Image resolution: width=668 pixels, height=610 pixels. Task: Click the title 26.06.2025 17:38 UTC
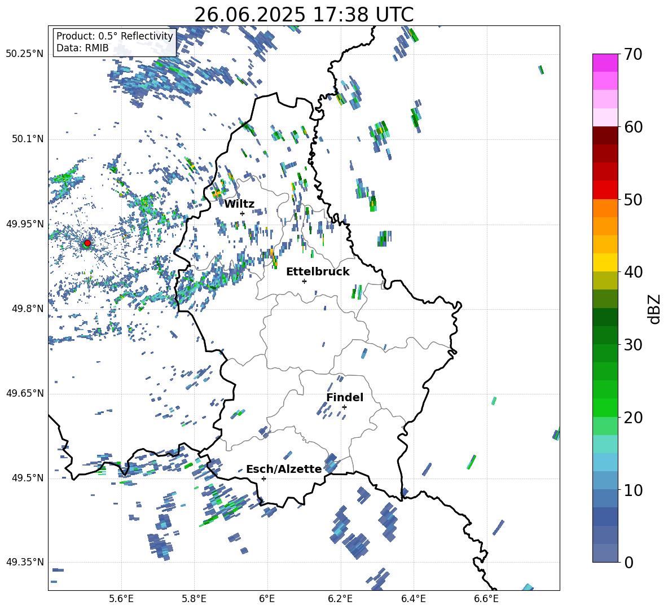304,15
